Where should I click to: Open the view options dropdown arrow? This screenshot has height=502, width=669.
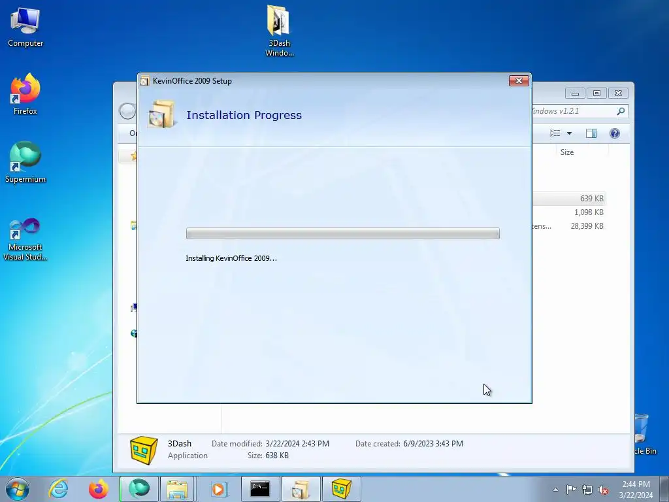click(569, 133)
